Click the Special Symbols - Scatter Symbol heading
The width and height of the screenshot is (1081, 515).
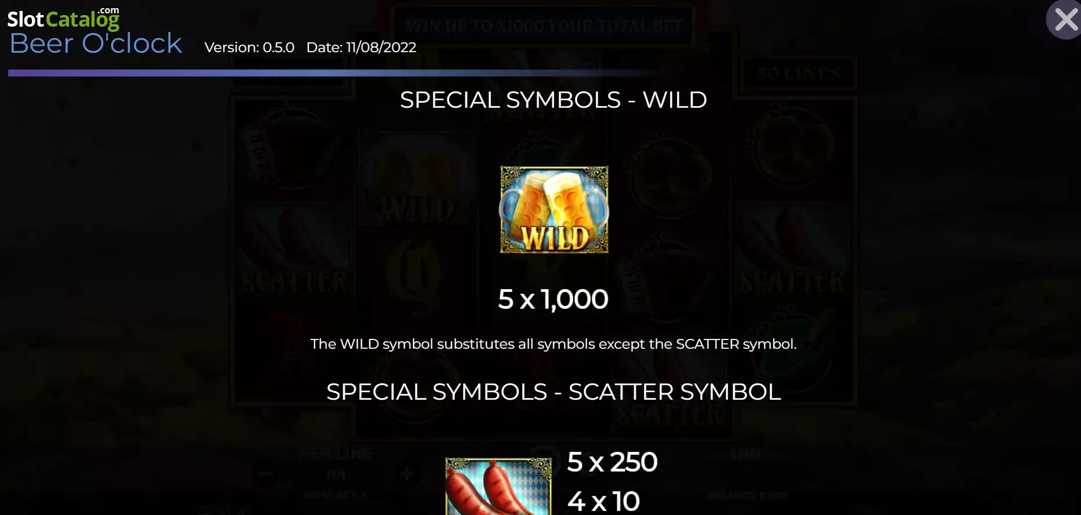[x=554, y=392]
